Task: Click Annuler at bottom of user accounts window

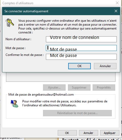Action: point(88,133)
